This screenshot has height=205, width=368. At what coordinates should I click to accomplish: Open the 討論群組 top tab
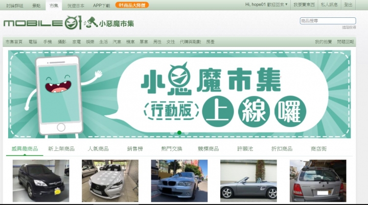click(14, 6)
